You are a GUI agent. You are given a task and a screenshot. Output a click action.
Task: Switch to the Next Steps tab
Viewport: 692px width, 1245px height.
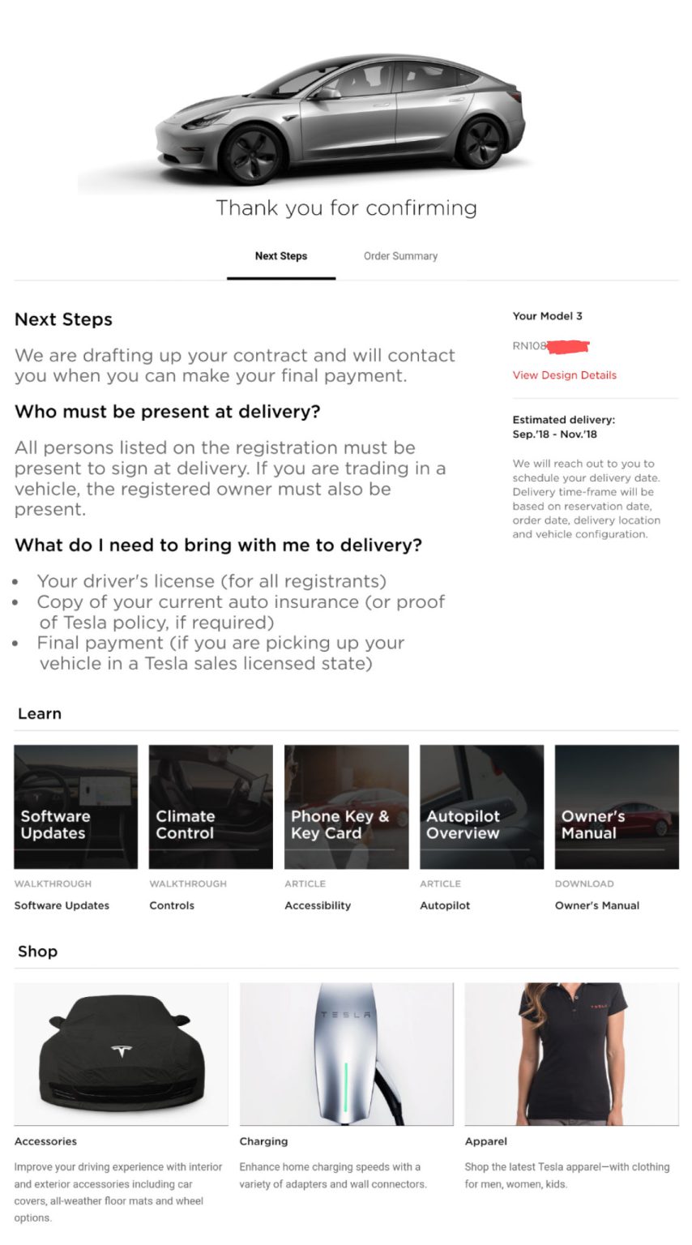280,256
